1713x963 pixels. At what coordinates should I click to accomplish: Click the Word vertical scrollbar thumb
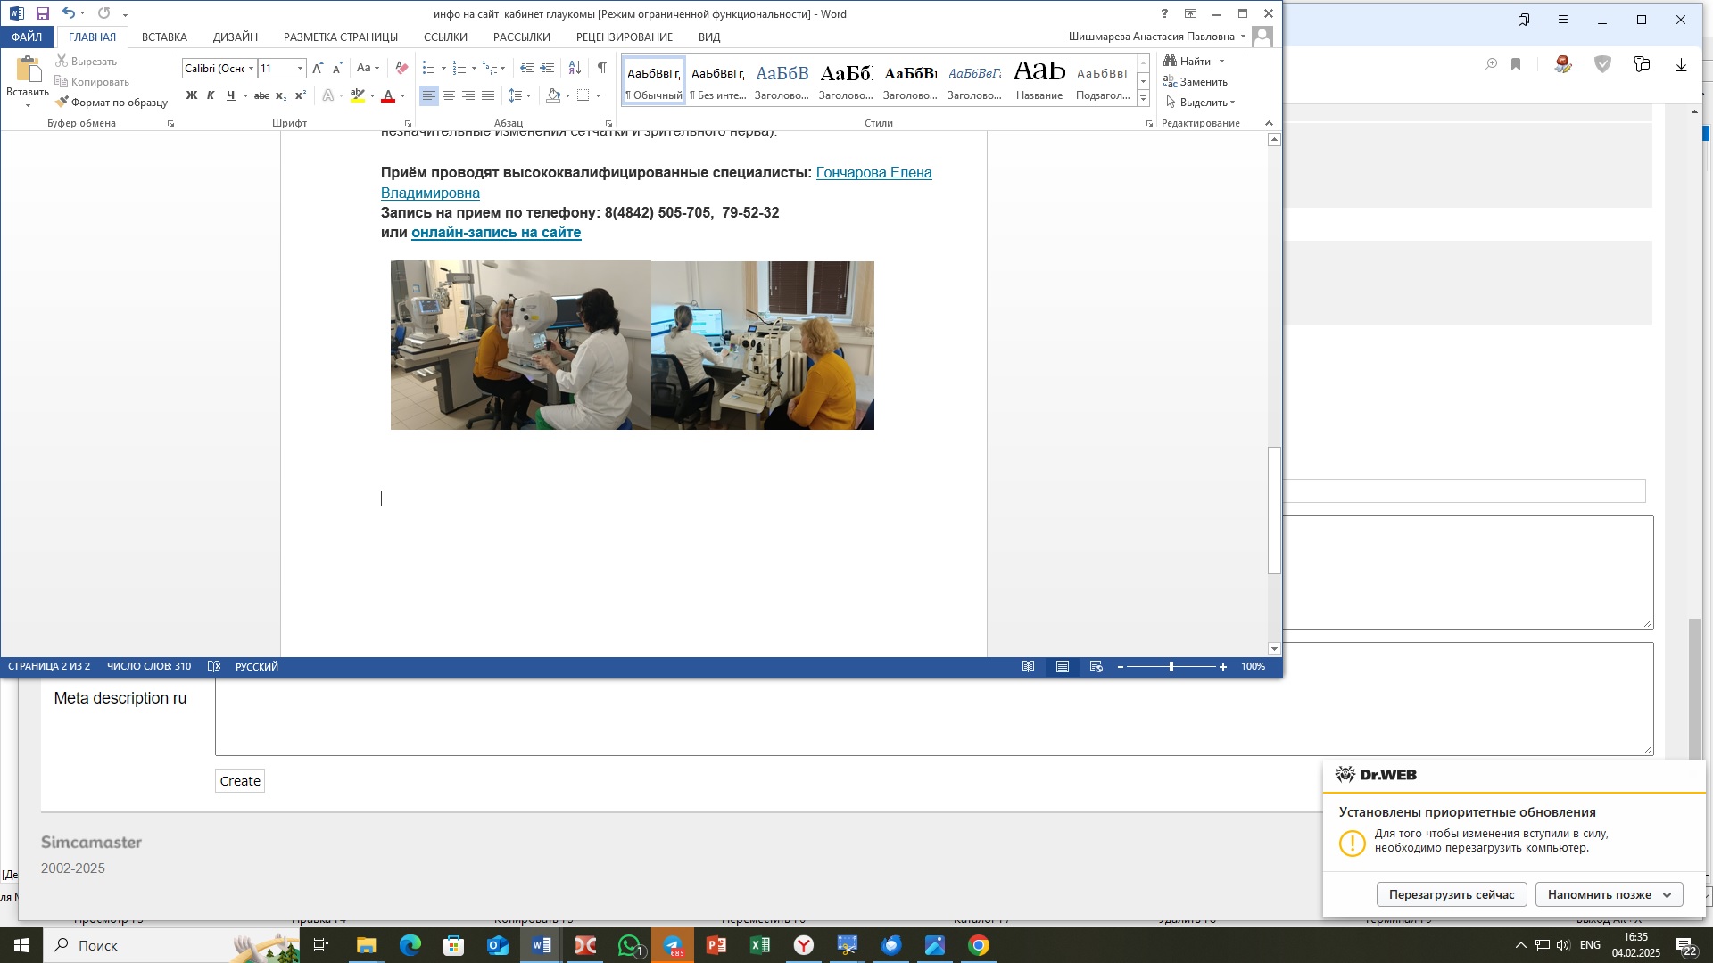click(1274, 510)
